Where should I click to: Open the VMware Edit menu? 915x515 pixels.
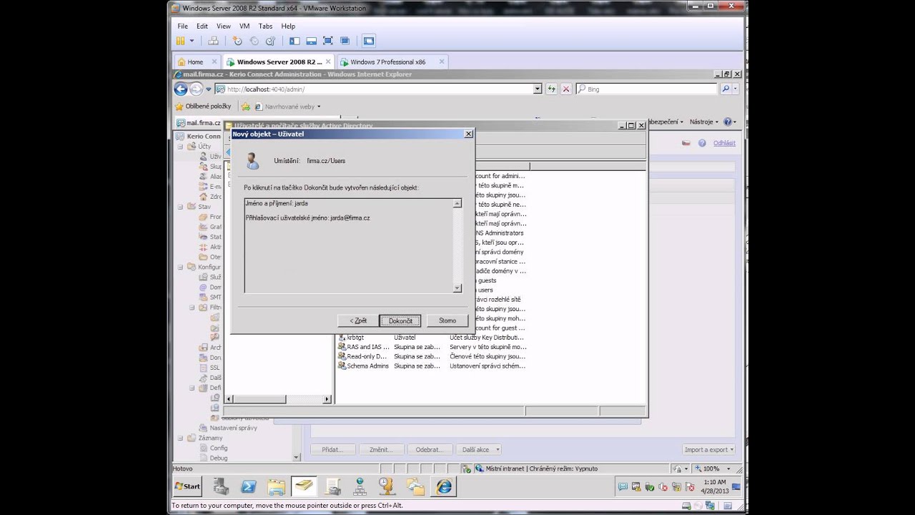pos(202,26)
